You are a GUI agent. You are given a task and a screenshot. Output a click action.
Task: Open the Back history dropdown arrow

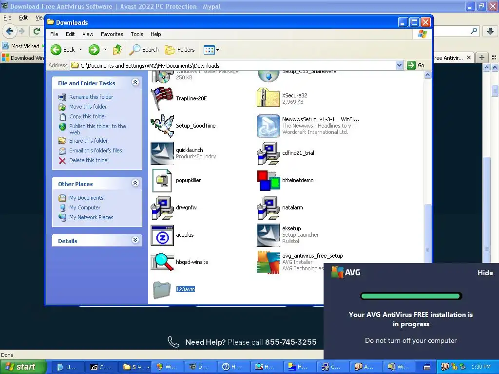[x=80, y=50]
